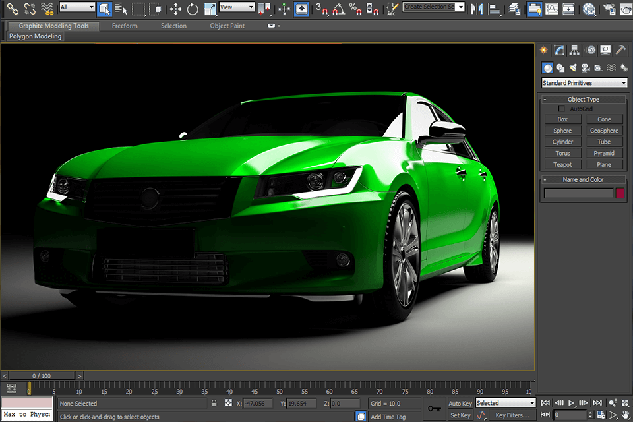
Task: Click the Teapot primitive button
Action: tap(562, 164)
